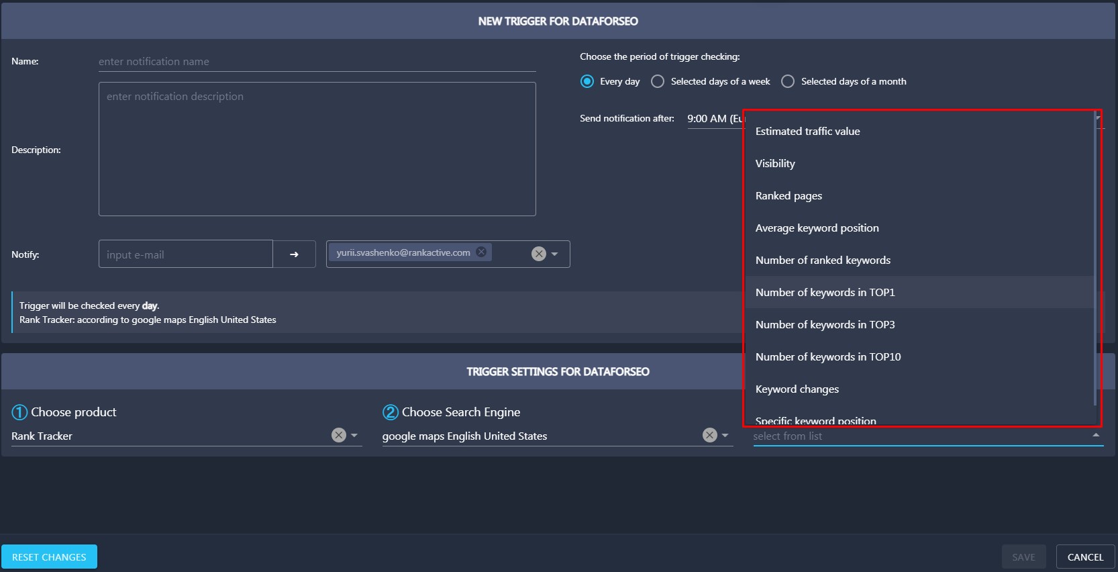The width and height of the screenshot is (1118, 572).
Task: Click the CANCEL button
Action: tap(1085, 557)
